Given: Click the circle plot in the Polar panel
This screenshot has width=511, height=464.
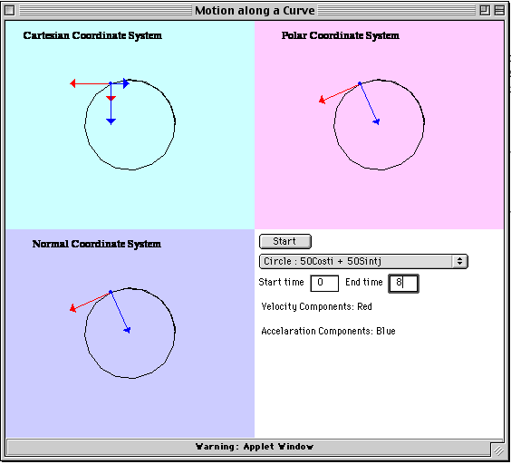Looking at the screenshot, I should point(379,124).
